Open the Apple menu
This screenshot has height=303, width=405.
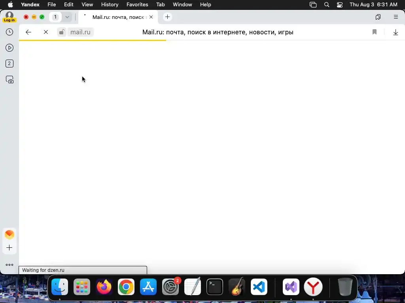[10, 4]
